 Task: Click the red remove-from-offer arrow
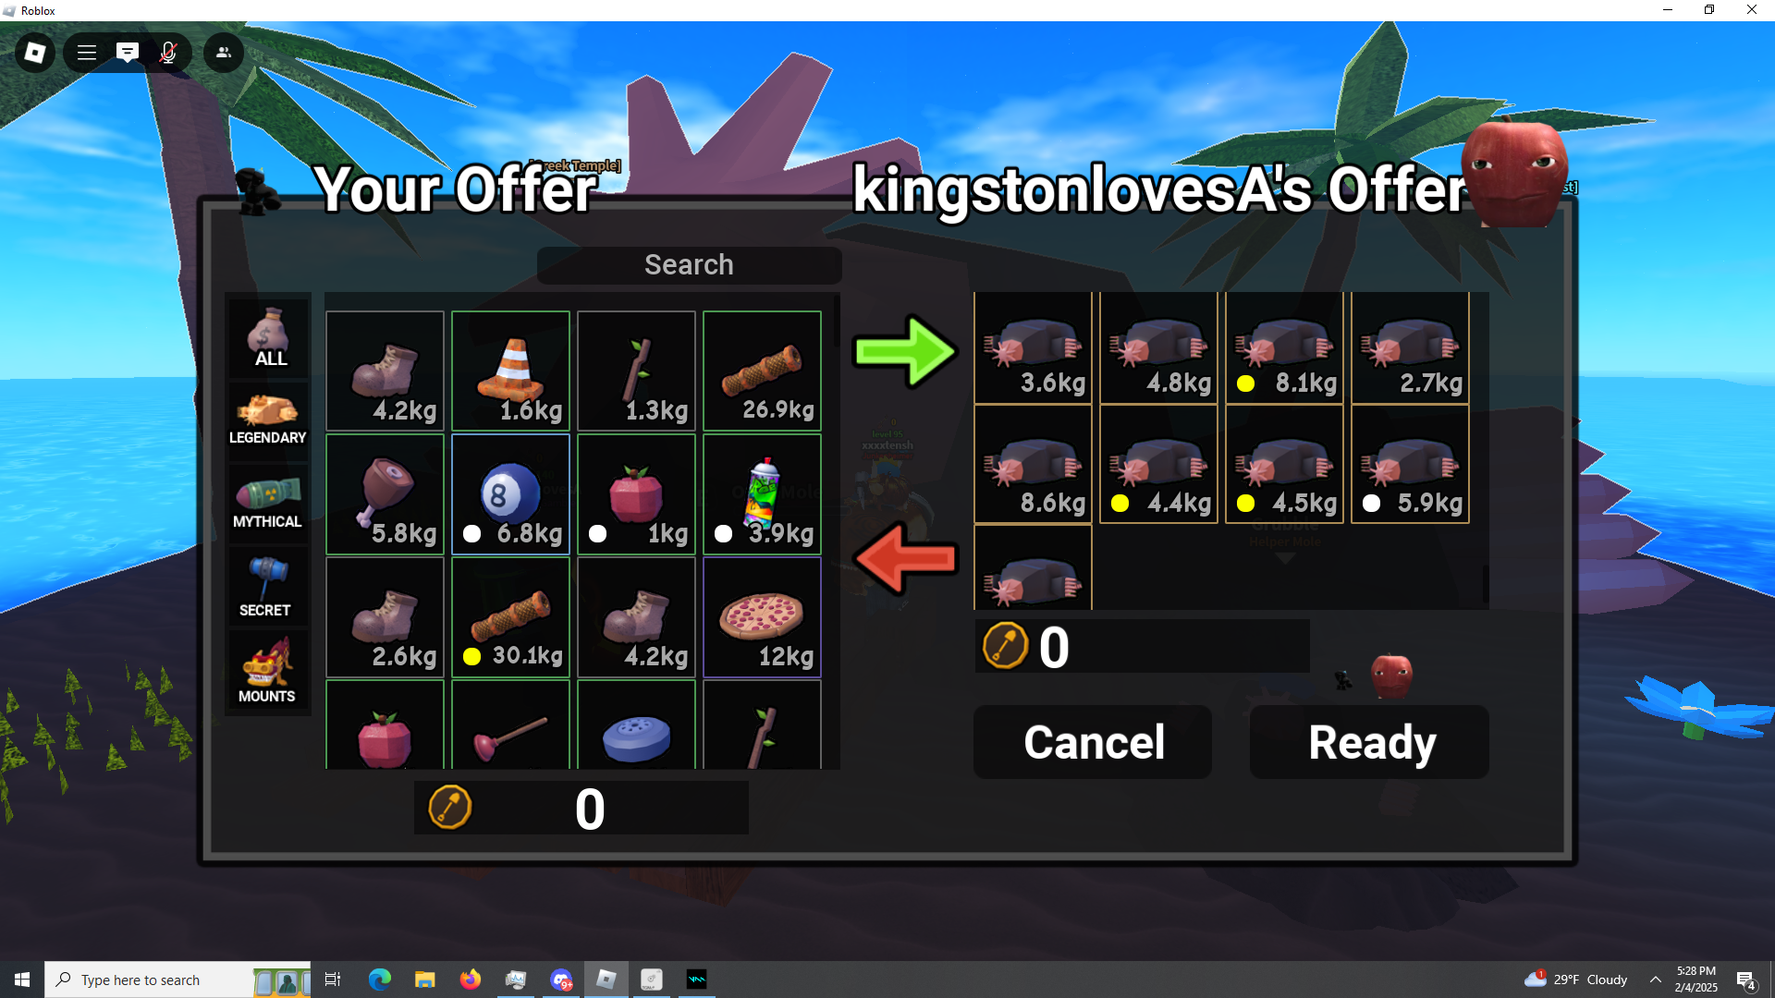906,559
